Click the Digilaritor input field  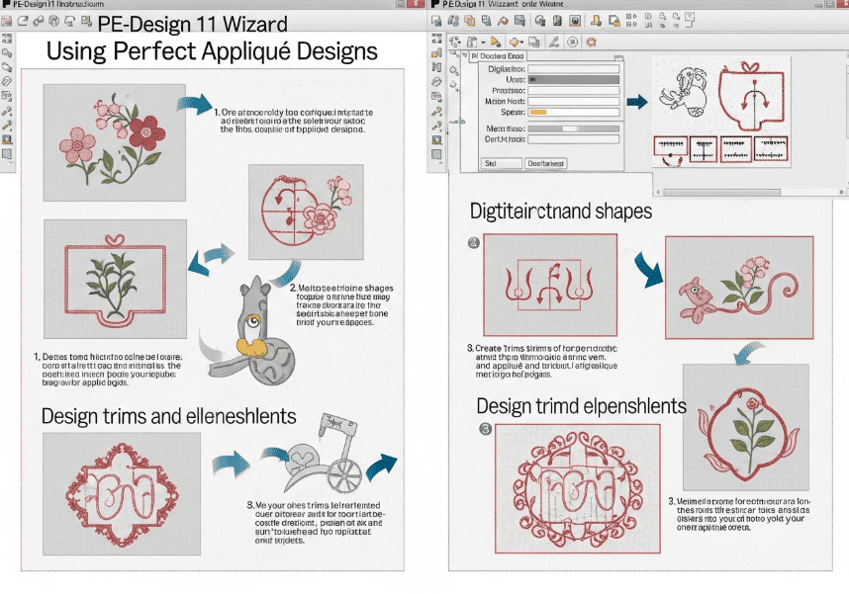(x=573, y=69)
